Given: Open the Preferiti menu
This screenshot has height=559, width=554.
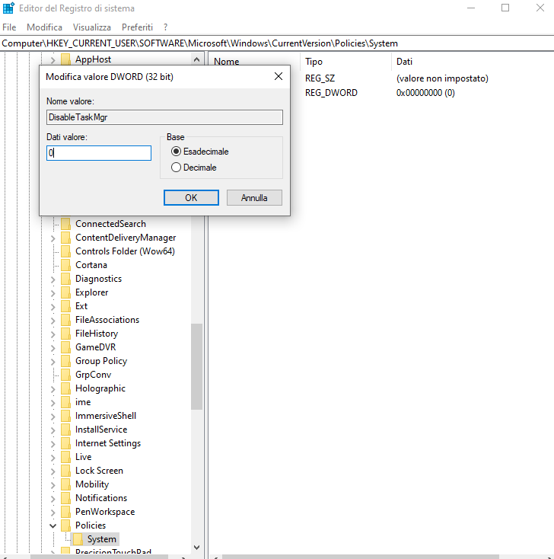Looking at the screenshot, I should pos(137,27).
